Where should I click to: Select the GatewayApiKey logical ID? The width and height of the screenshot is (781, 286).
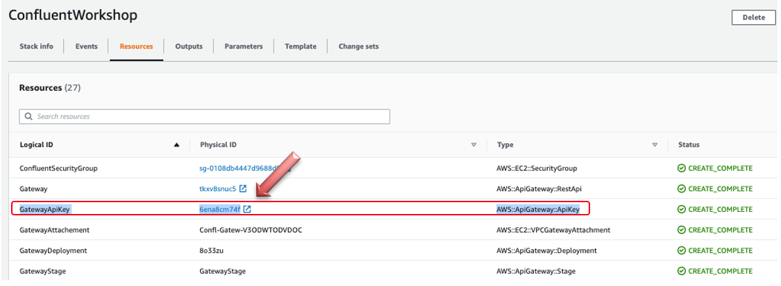click(45, 210)
